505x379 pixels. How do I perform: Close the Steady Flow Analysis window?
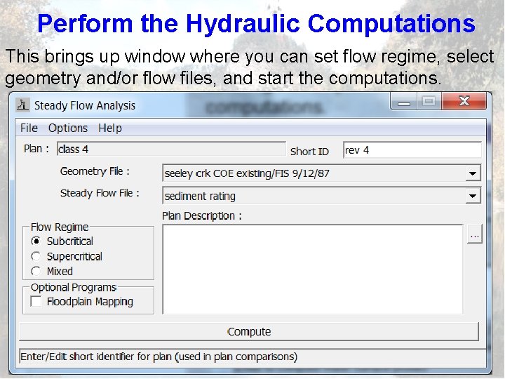pyautogui.click(x=464, y=101)
